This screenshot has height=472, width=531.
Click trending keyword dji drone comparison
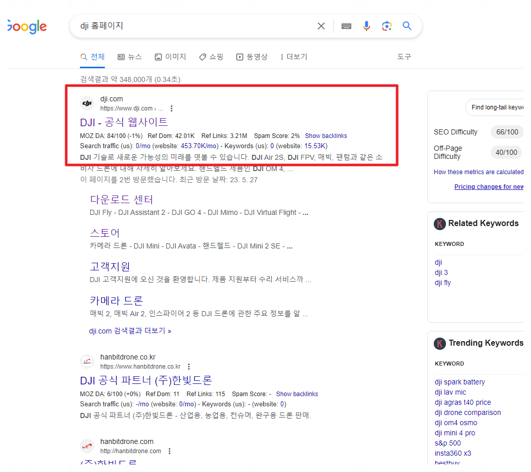[468, 412]
